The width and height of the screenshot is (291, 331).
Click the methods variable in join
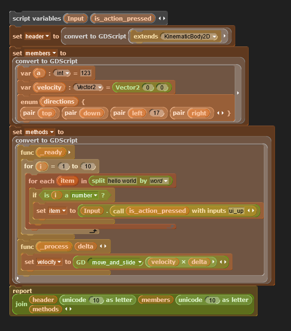pyautogui.click(x=46, y=309)
